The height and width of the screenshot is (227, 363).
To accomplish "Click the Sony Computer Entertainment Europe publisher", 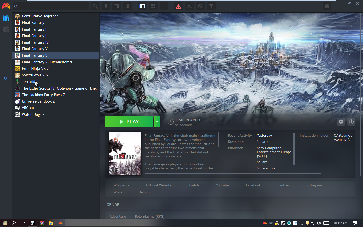I will pos(274,152).
